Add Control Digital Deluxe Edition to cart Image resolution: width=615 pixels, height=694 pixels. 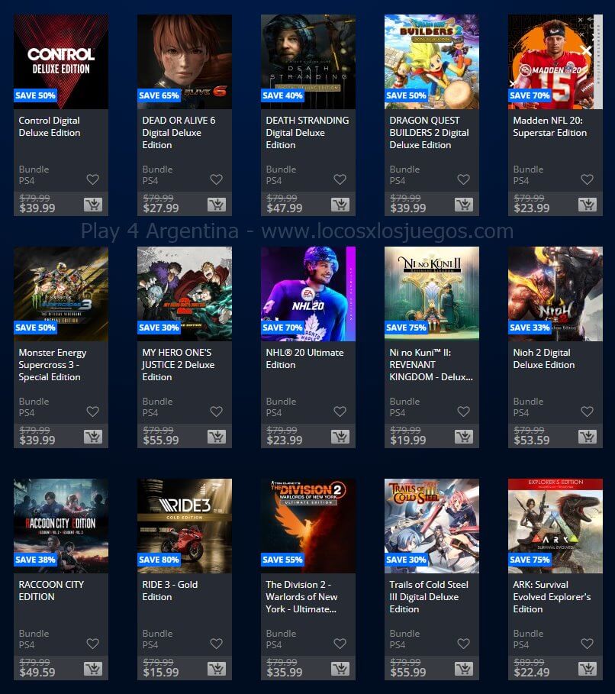[x=93, y=205]
